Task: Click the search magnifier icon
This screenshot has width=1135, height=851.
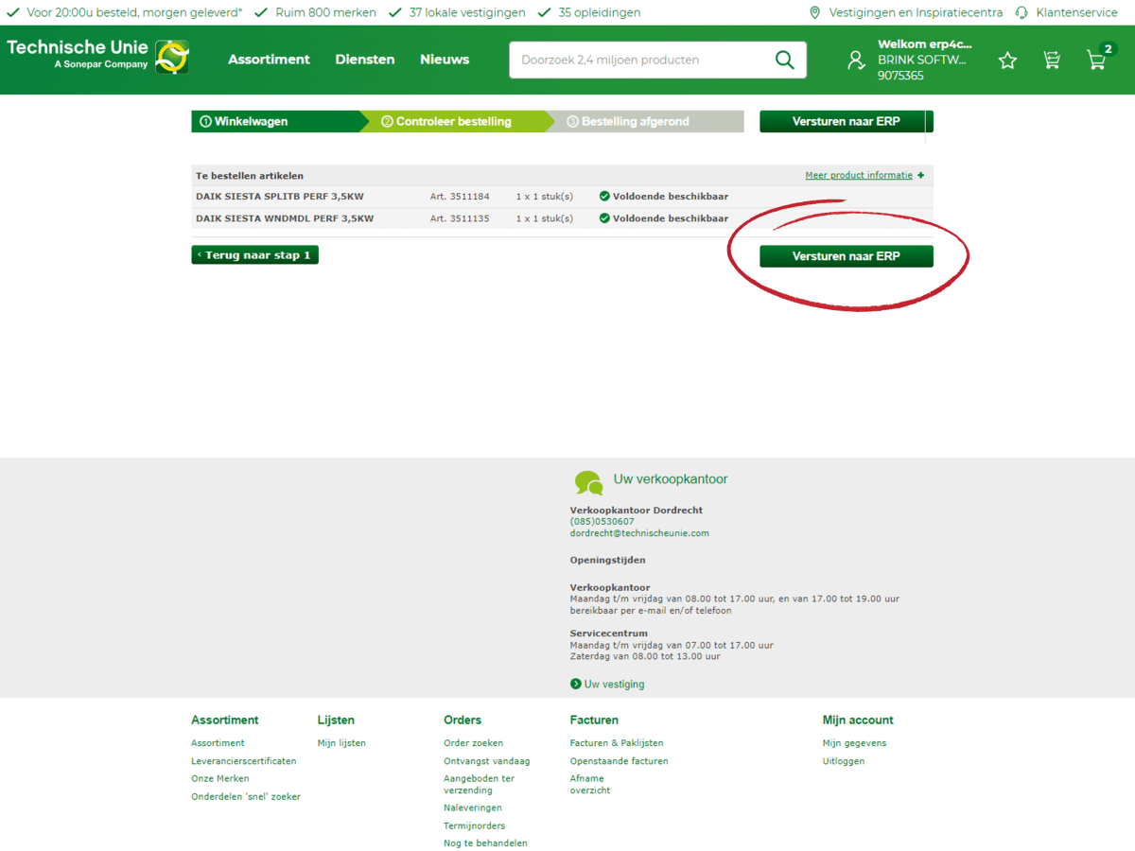Action: [784, 60]
